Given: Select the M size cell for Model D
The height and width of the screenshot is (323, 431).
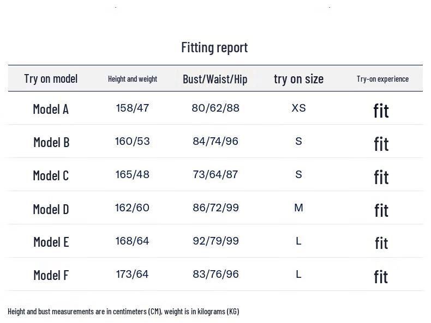Looking at the screenshot, I should click(298, 208).
